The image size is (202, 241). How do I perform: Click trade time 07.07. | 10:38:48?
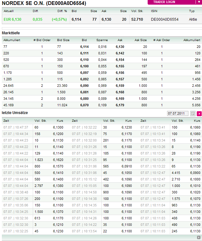point(16,192)
